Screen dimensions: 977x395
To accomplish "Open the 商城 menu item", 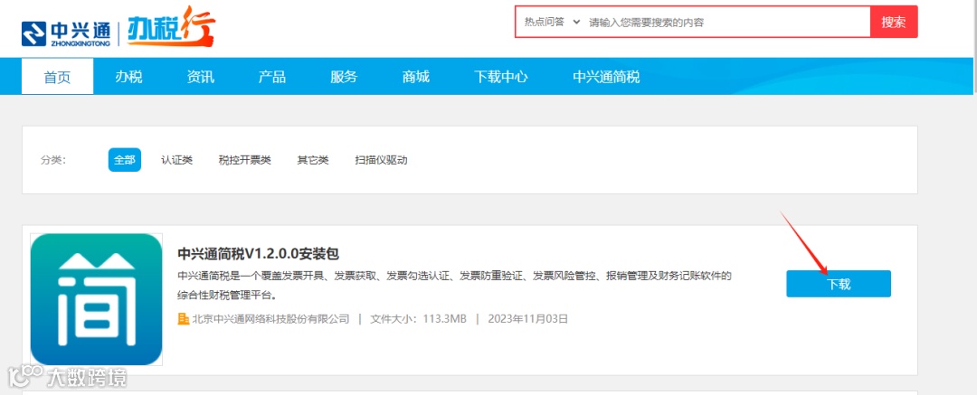I will point(416,77).
